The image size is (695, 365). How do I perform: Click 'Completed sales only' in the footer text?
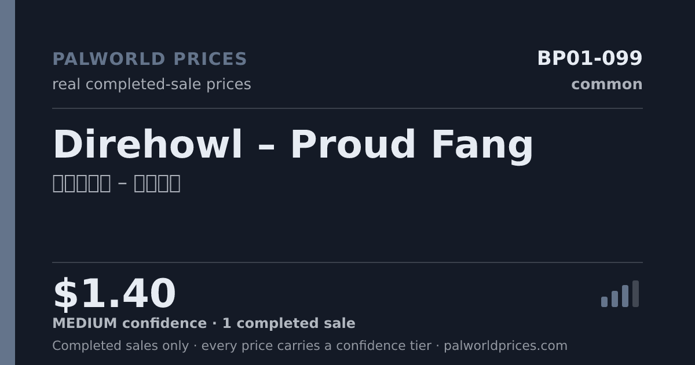click(x=120, y=346)
